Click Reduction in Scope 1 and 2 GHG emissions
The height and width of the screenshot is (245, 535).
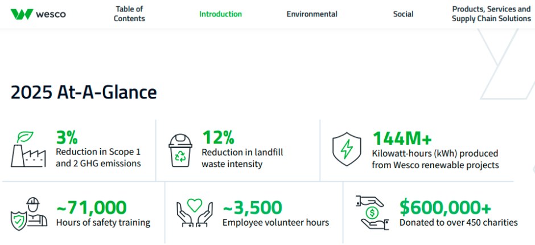point(98,157)
